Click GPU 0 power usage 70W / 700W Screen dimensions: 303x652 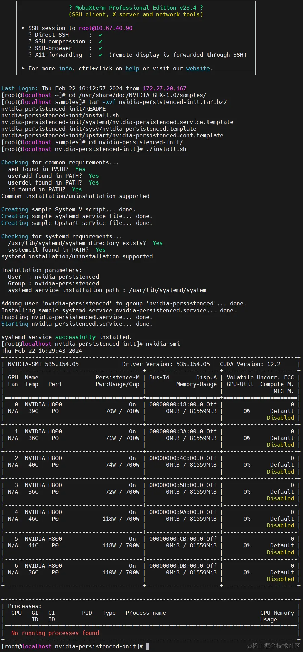pyautogui.click(x=122, y=411)
